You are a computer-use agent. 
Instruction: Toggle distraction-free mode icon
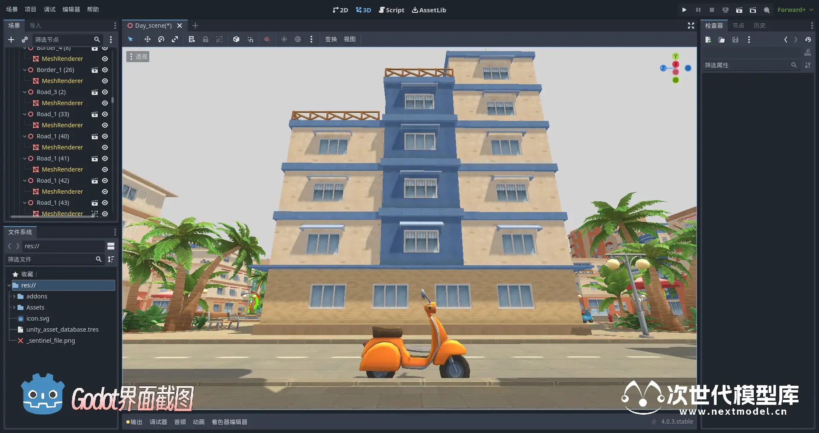pos(691,26)
